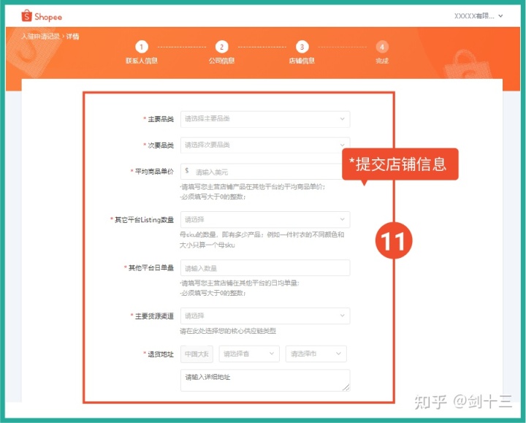Viewport: 526px width, 423px height.
Task: Click the 入驻申请记录 breadcrumb link
Action: [x=41, y=37]
